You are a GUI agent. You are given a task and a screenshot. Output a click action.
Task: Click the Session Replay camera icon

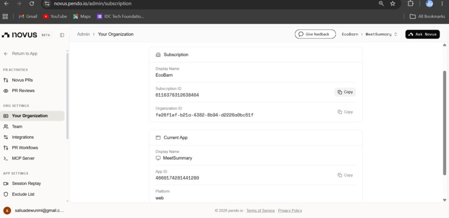coord(6,184)
